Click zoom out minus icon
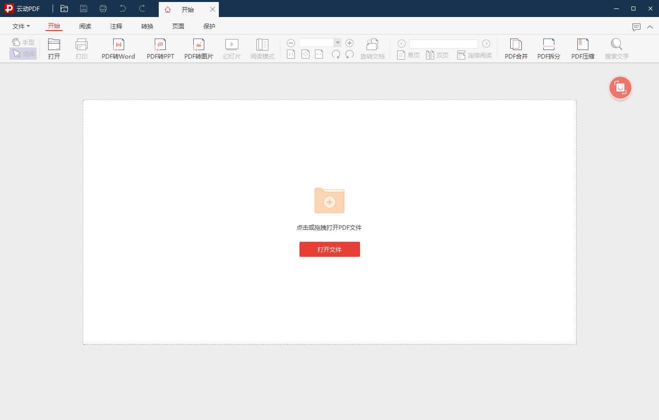This screenshot has height=420, width=659. click(291, 43)
